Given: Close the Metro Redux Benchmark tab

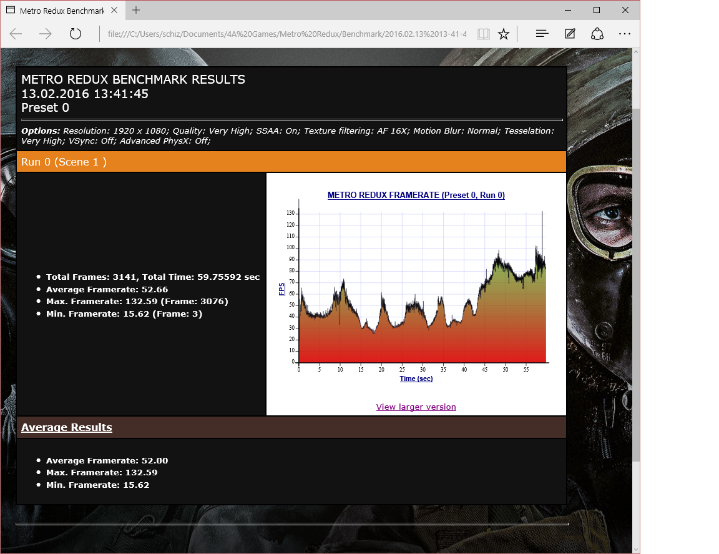Looking at the screenshot, I should (115, 10).
